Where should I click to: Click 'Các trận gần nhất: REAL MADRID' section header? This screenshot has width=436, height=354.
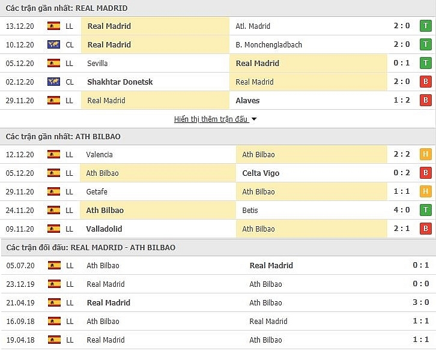[67, 8]
